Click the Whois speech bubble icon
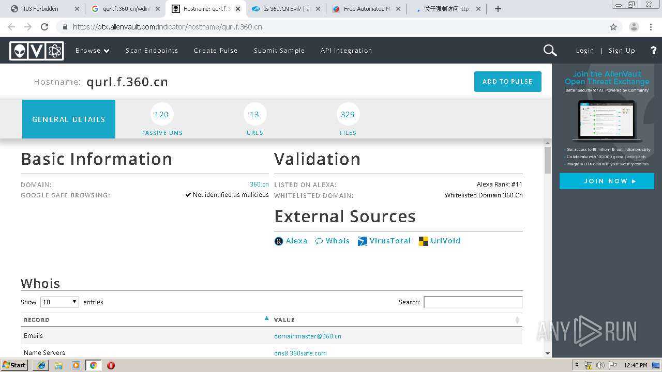Viewport: 662px width, 372px height. point(319,241)
